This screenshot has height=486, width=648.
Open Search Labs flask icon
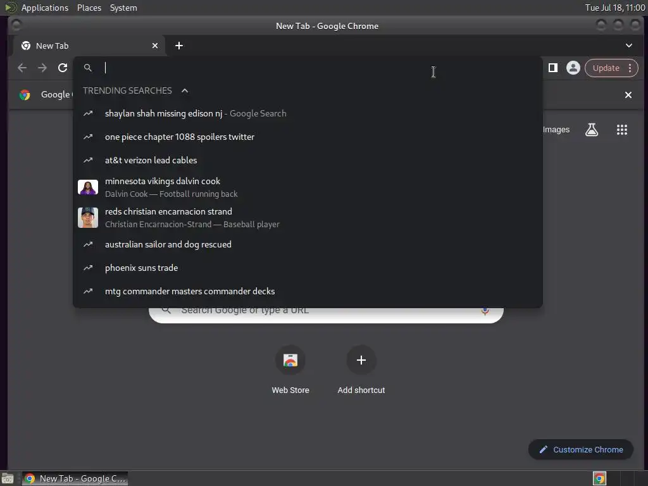coord(592,130)
